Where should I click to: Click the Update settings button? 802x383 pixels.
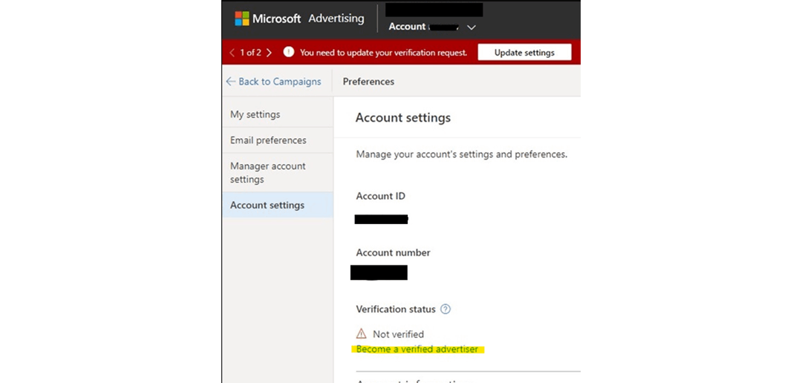pos(524,53)
